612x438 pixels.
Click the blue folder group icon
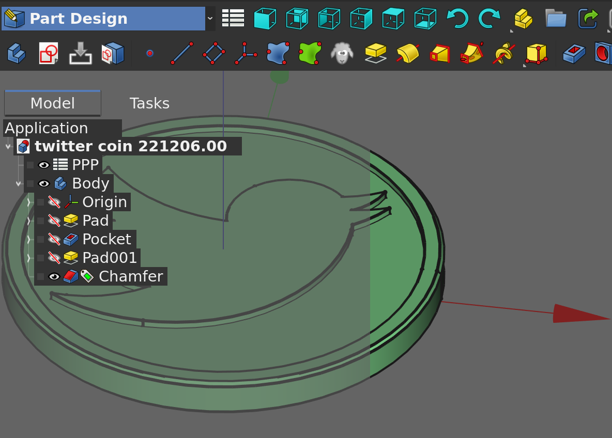tap(556, 18)
